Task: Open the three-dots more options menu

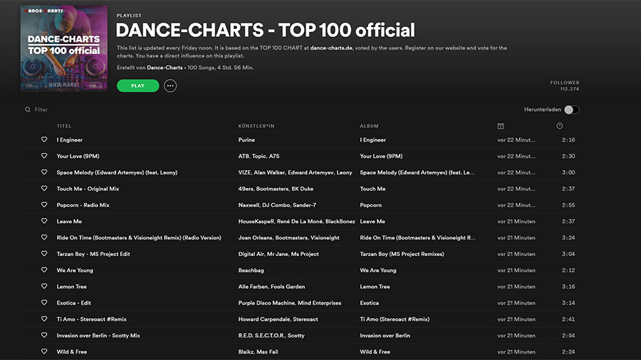Action: [x=170, y=85]
